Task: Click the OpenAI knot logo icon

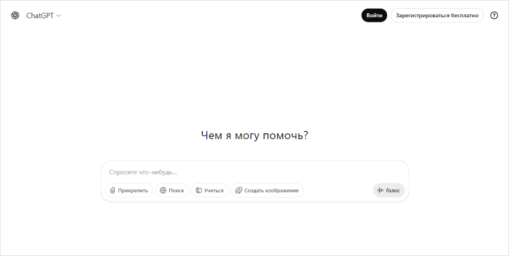Action: click(x=15, y=15)
